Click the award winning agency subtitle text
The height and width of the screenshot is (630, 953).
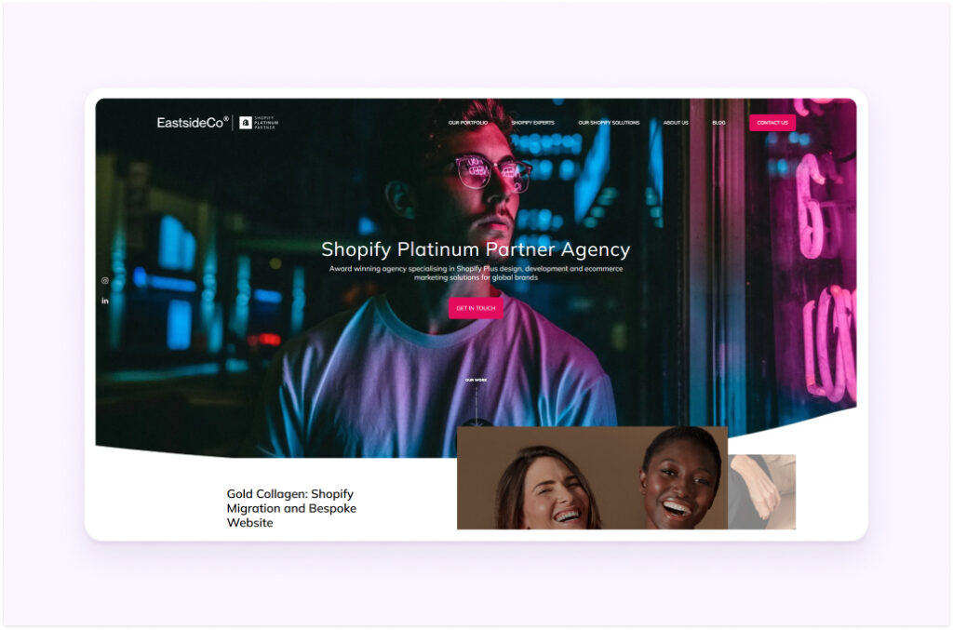click(476, 273)
